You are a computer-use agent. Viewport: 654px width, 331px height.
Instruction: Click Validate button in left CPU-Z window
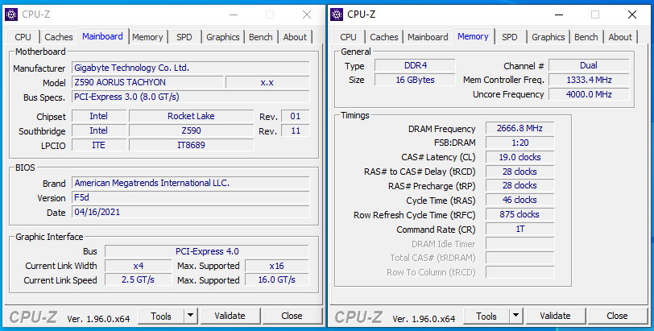(x=230, y=317)
